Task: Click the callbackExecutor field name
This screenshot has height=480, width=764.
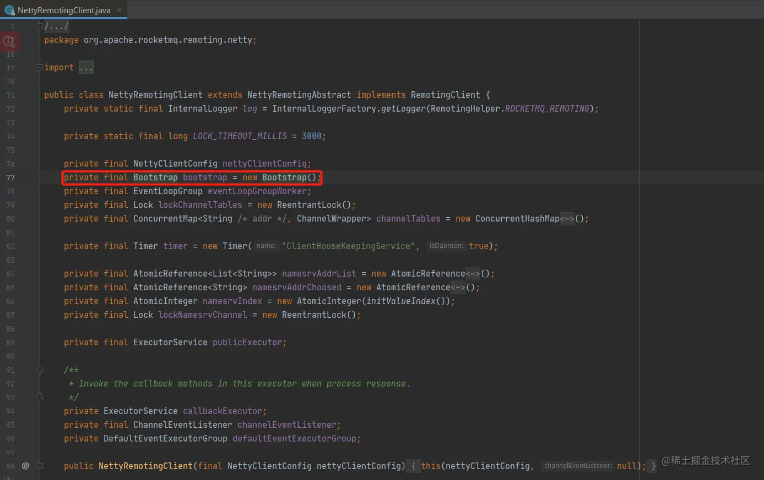Action: [223, 411]
